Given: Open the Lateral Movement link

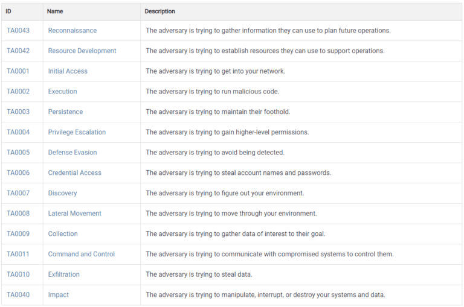Looking at the screenshot, I should coord(74,214).
